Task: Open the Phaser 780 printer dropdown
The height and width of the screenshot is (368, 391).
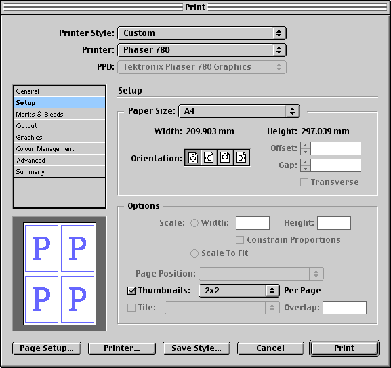Action: click(202, 50)
